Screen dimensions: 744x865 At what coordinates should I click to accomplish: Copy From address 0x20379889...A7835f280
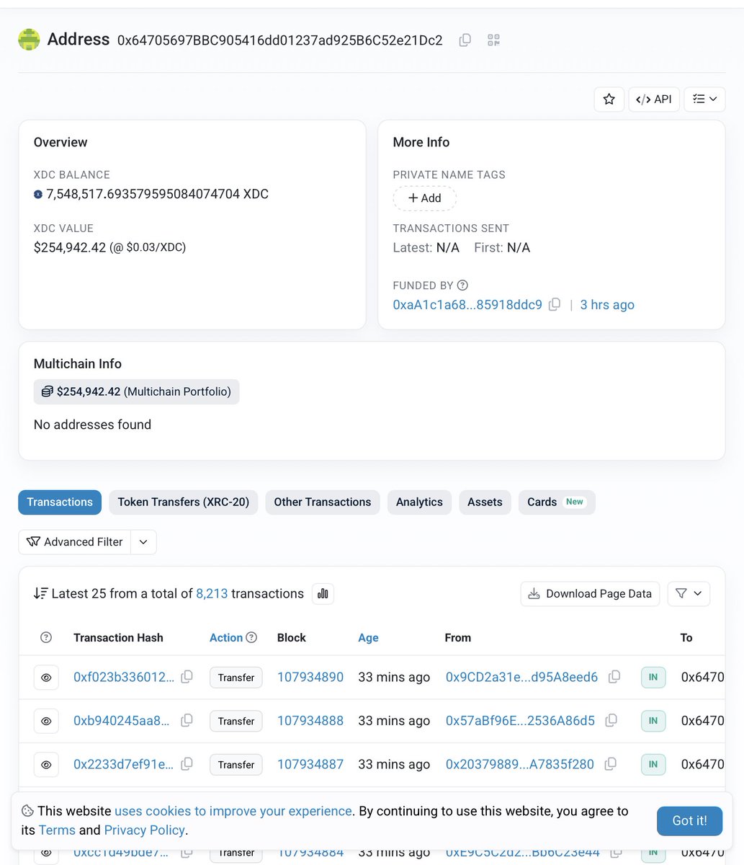[611, 764]
